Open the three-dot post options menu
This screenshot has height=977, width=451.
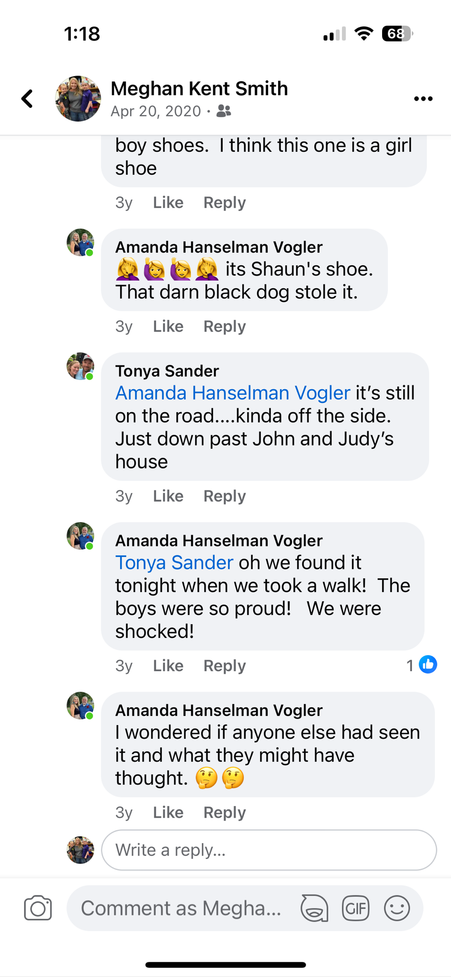click(x=423, y=99)
